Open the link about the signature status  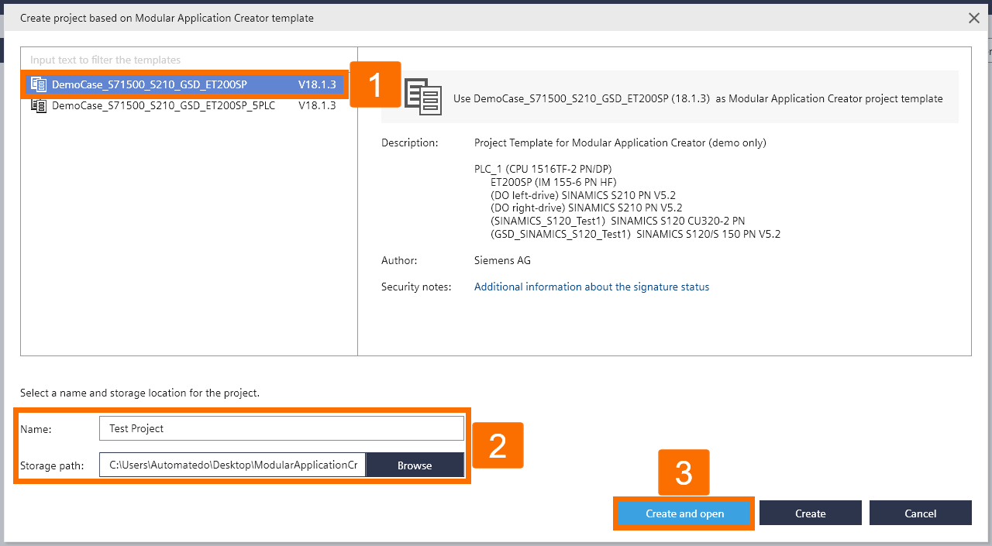coord(592,287)
